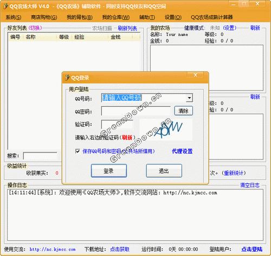Click the 切换 link in friend list
This screenshot has width=271, height=256.
tap(35, 28)
